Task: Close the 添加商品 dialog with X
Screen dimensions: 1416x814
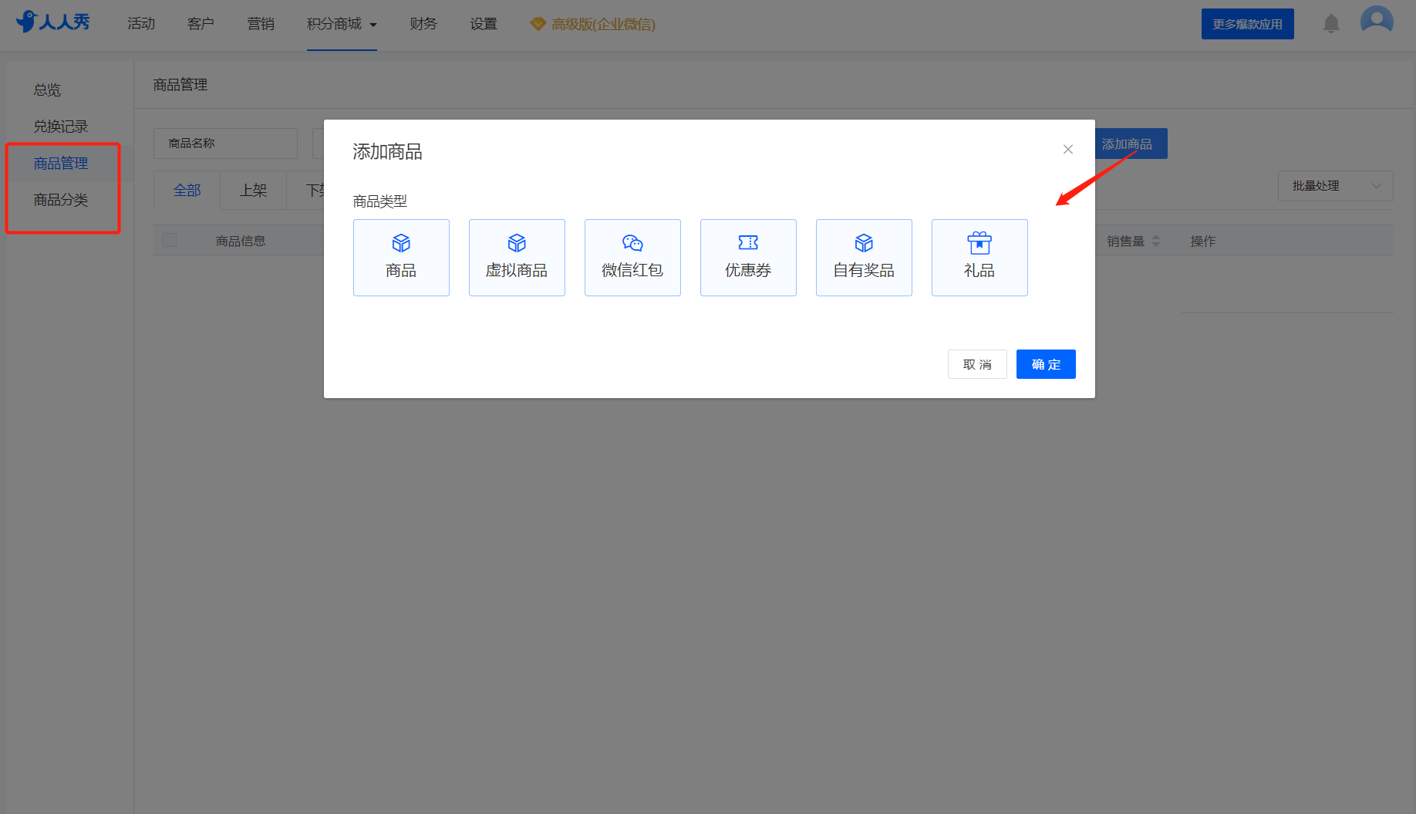Action: [x=1068, y=150]
